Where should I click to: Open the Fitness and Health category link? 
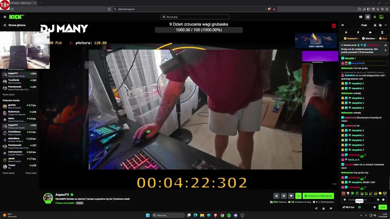(x=65, y=203)
